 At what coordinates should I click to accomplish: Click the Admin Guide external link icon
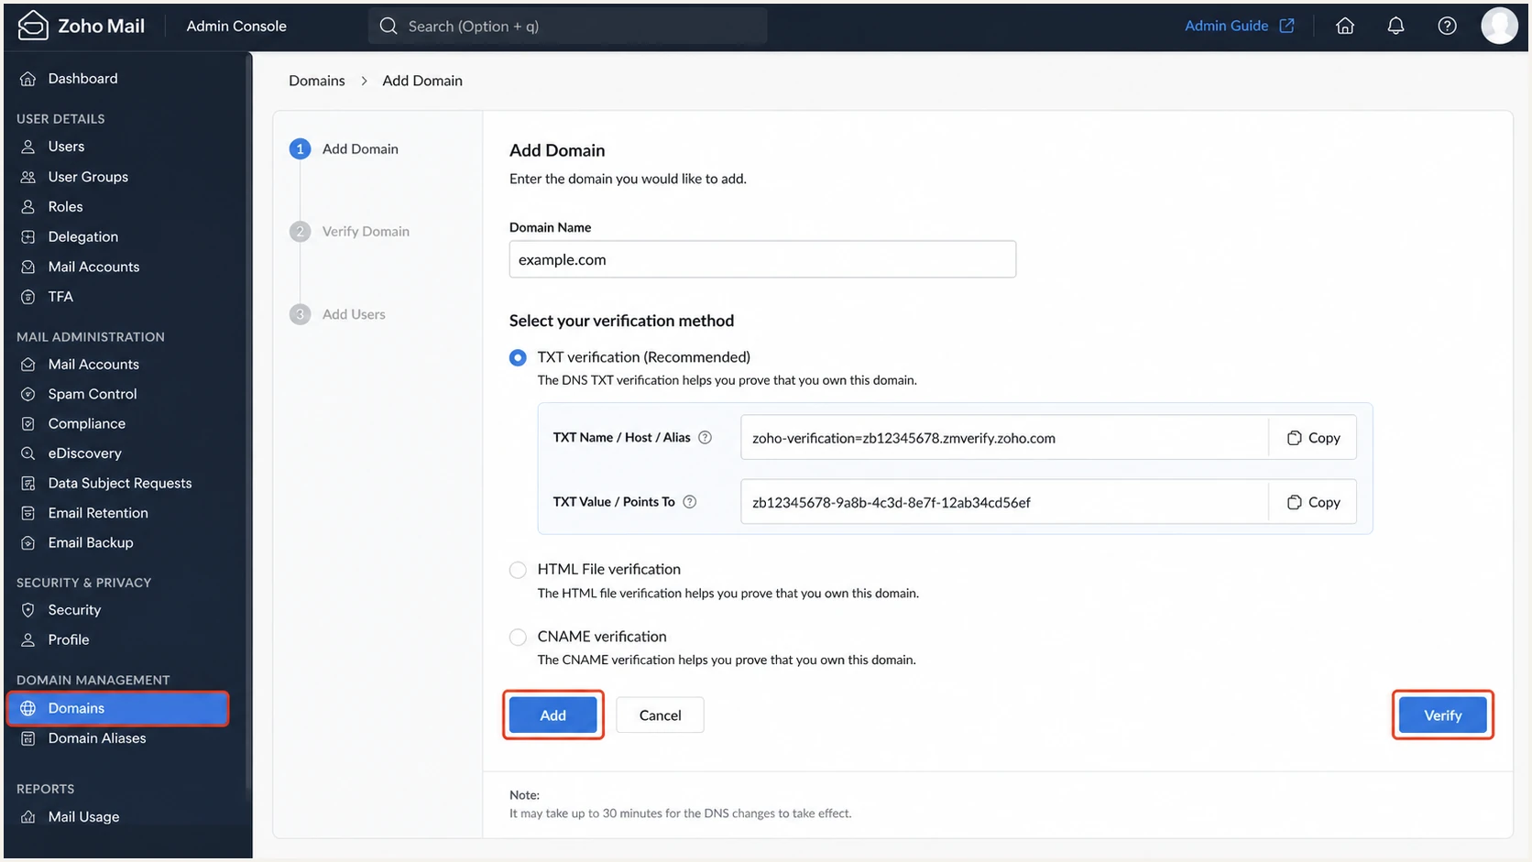pyautogui.click(x=1287, y=26)
